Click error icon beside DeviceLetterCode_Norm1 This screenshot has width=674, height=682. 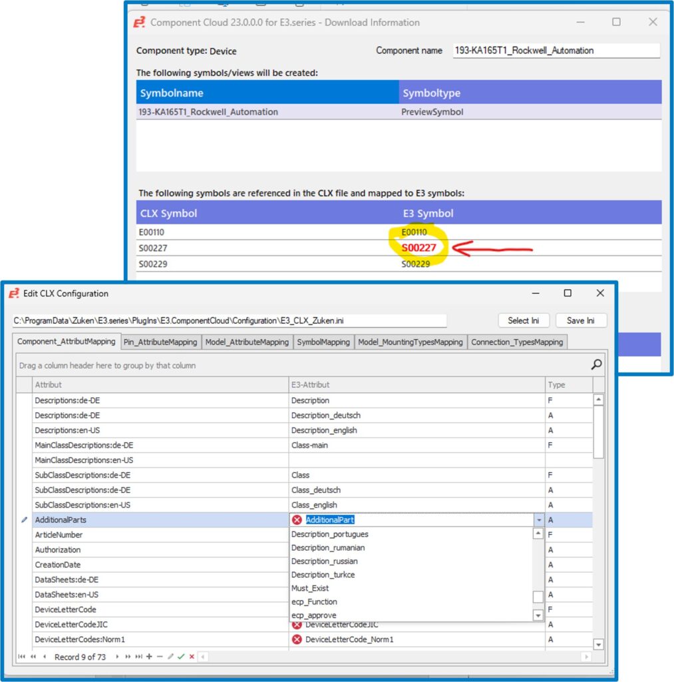297,639
